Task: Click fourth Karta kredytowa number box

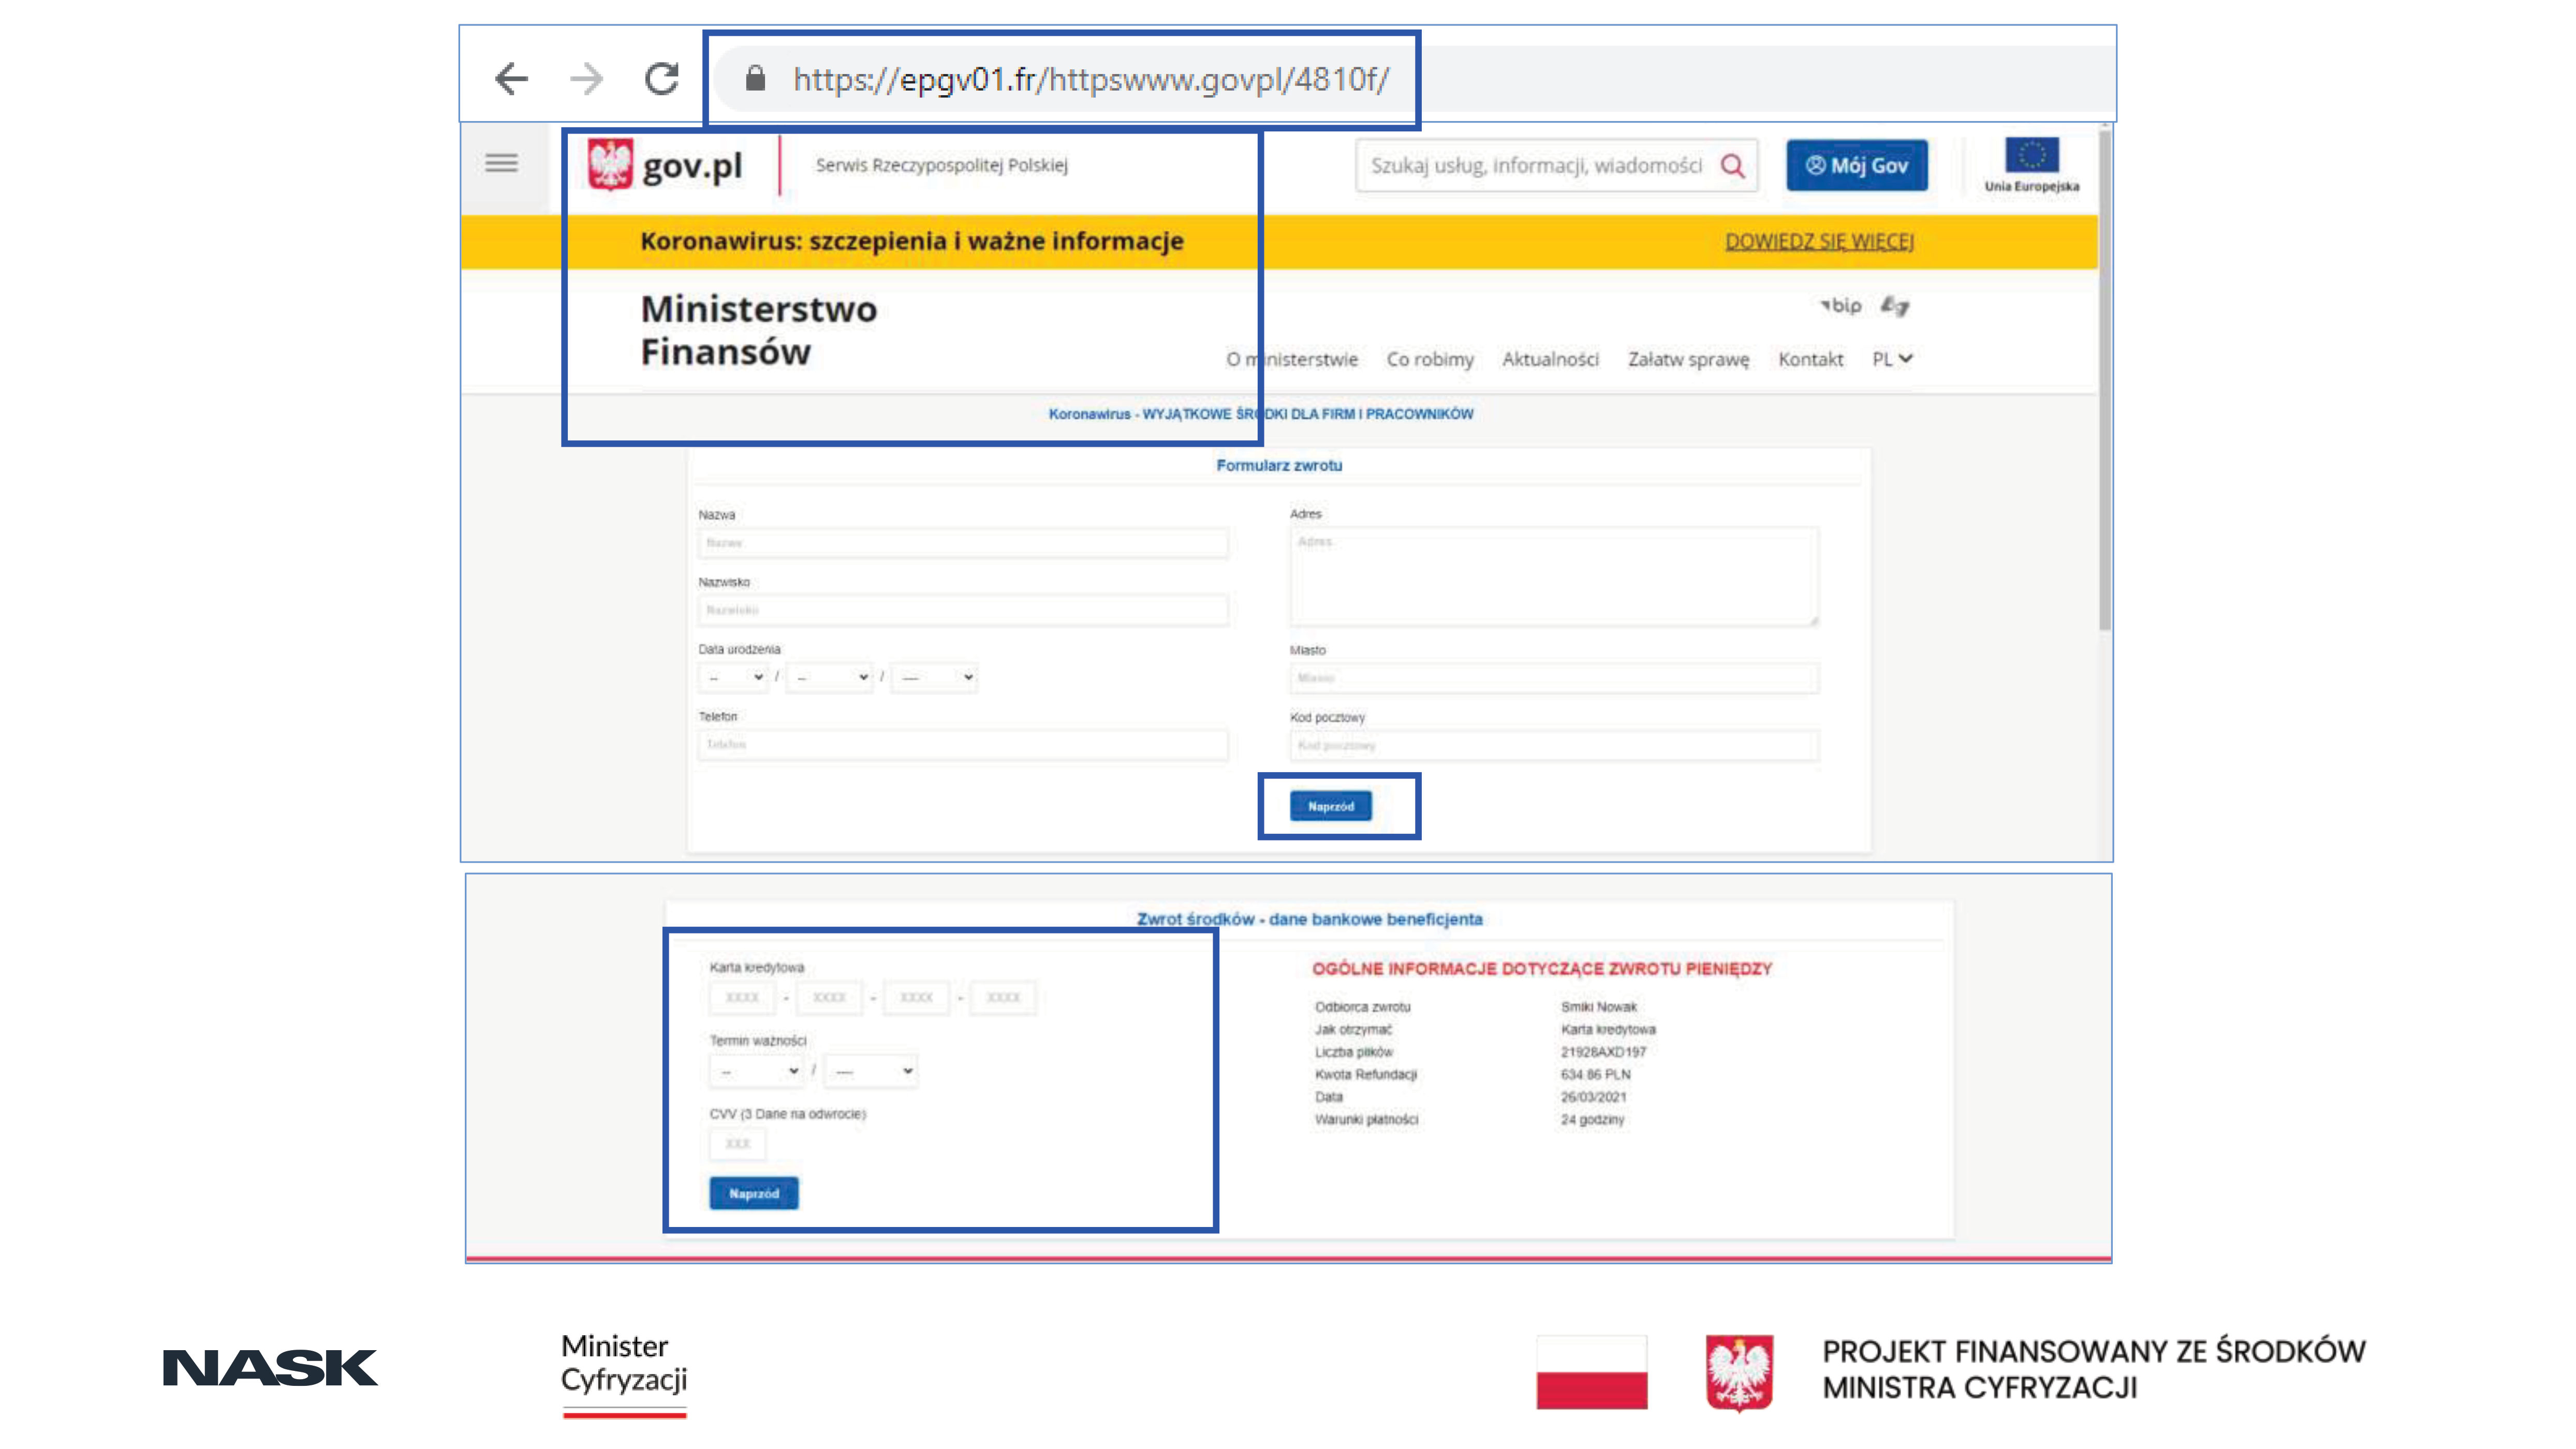Action: pos(1003,998)
